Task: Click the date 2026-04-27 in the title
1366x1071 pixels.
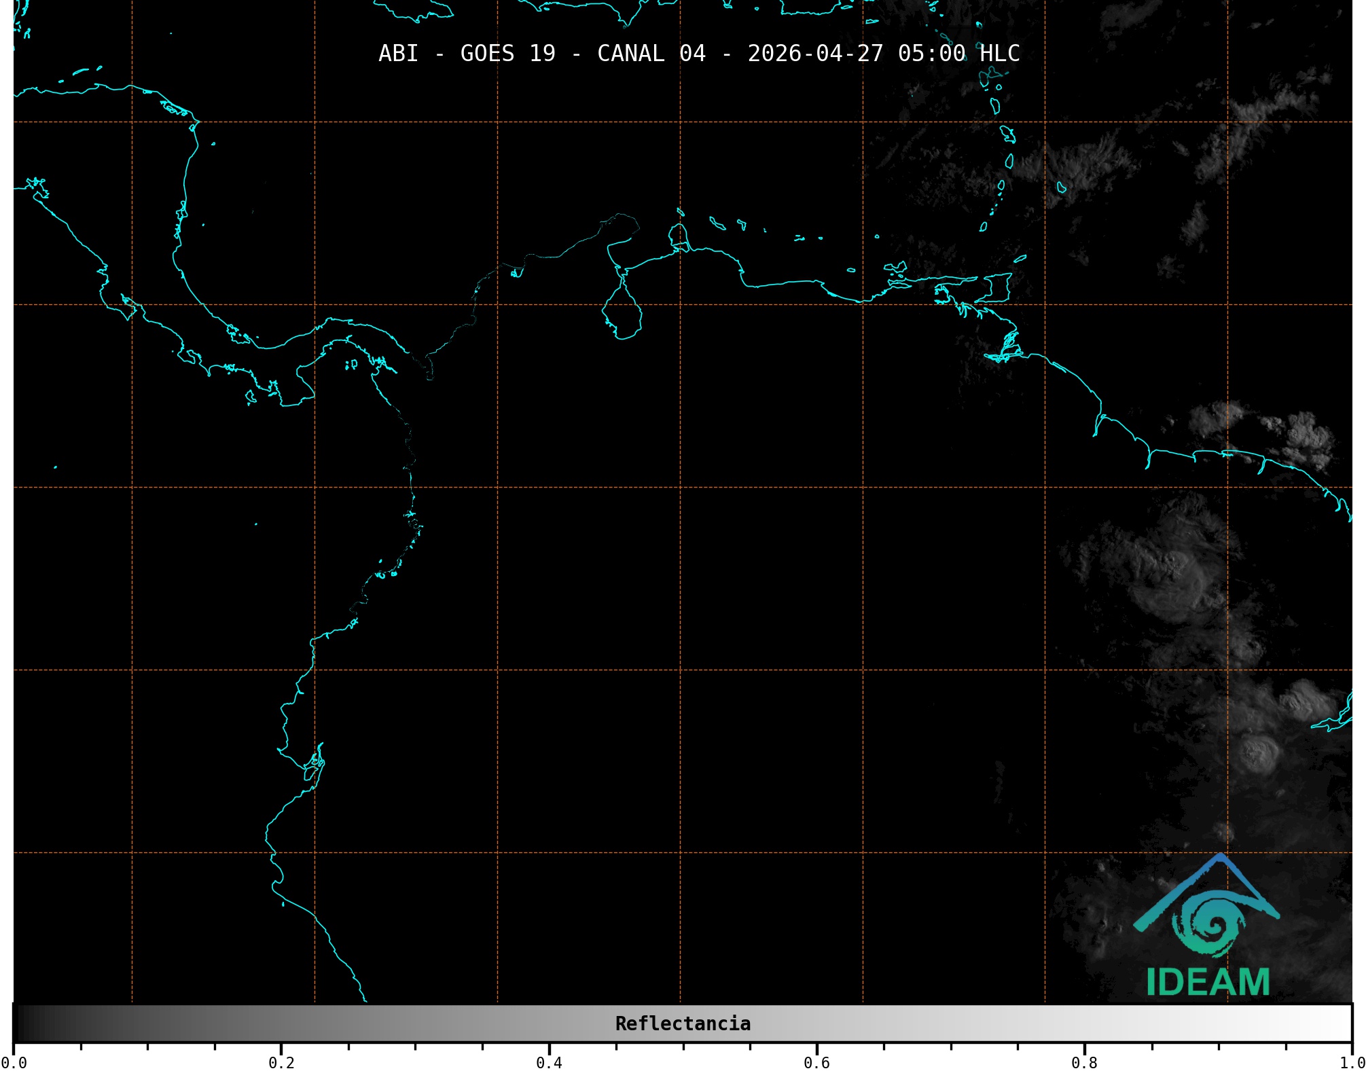Action: coord(815,53)
